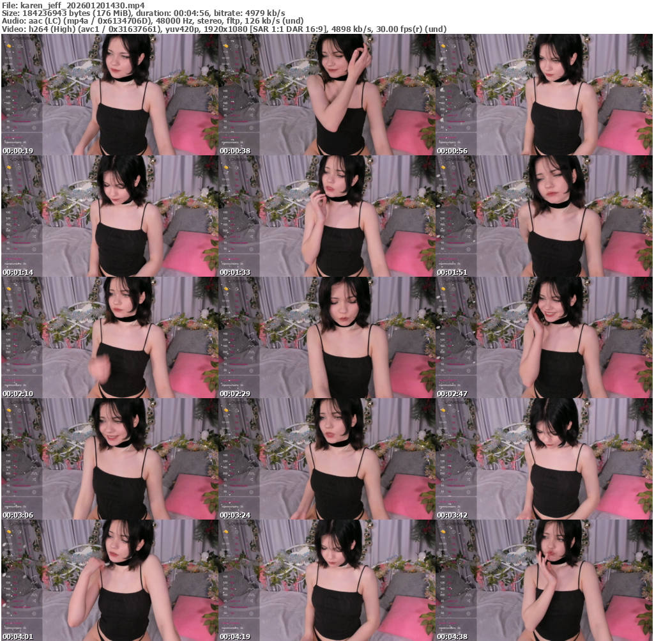Select the frame thumbnail stamped 00:01:14
The width and height of the screenshot is (654, 641).
(x=109, y=216)
